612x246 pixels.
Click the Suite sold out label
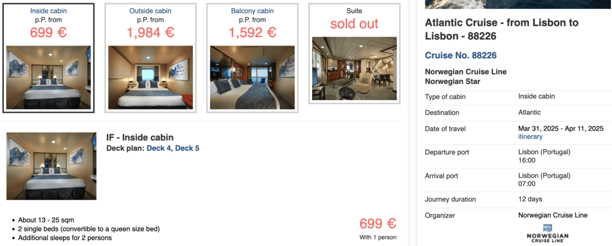(x=354, y=24)
